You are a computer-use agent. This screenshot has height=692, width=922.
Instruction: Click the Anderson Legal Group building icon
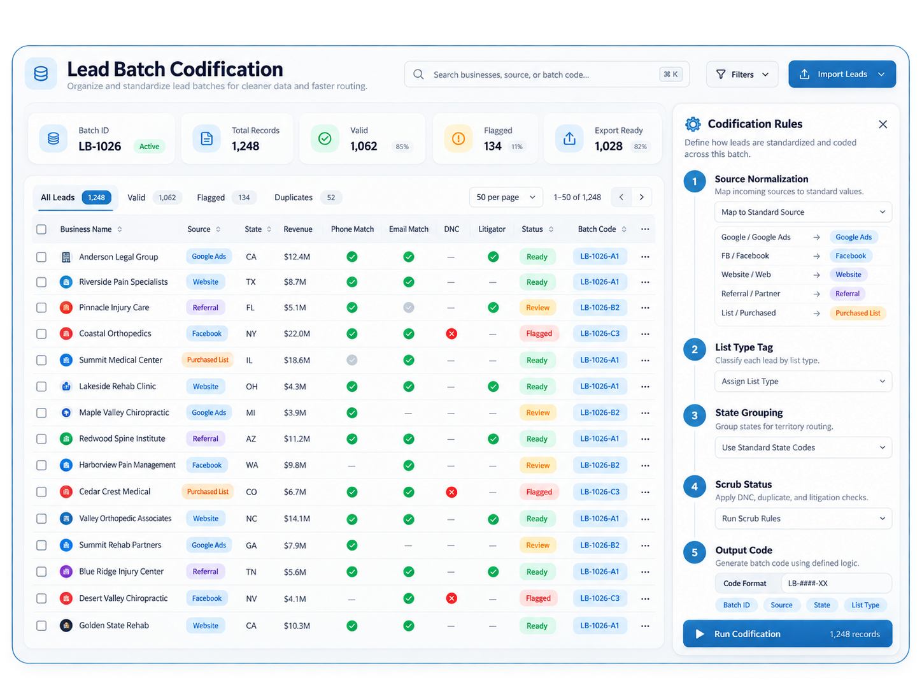pyautogui.click(x=66, y=257)
